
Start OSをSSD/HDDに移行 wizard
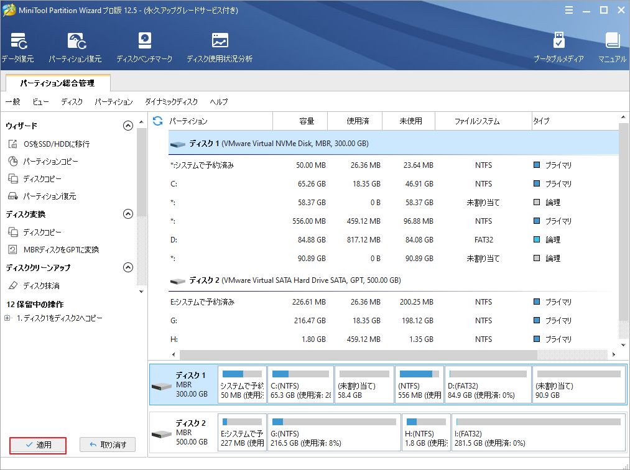tap(56, 144)
